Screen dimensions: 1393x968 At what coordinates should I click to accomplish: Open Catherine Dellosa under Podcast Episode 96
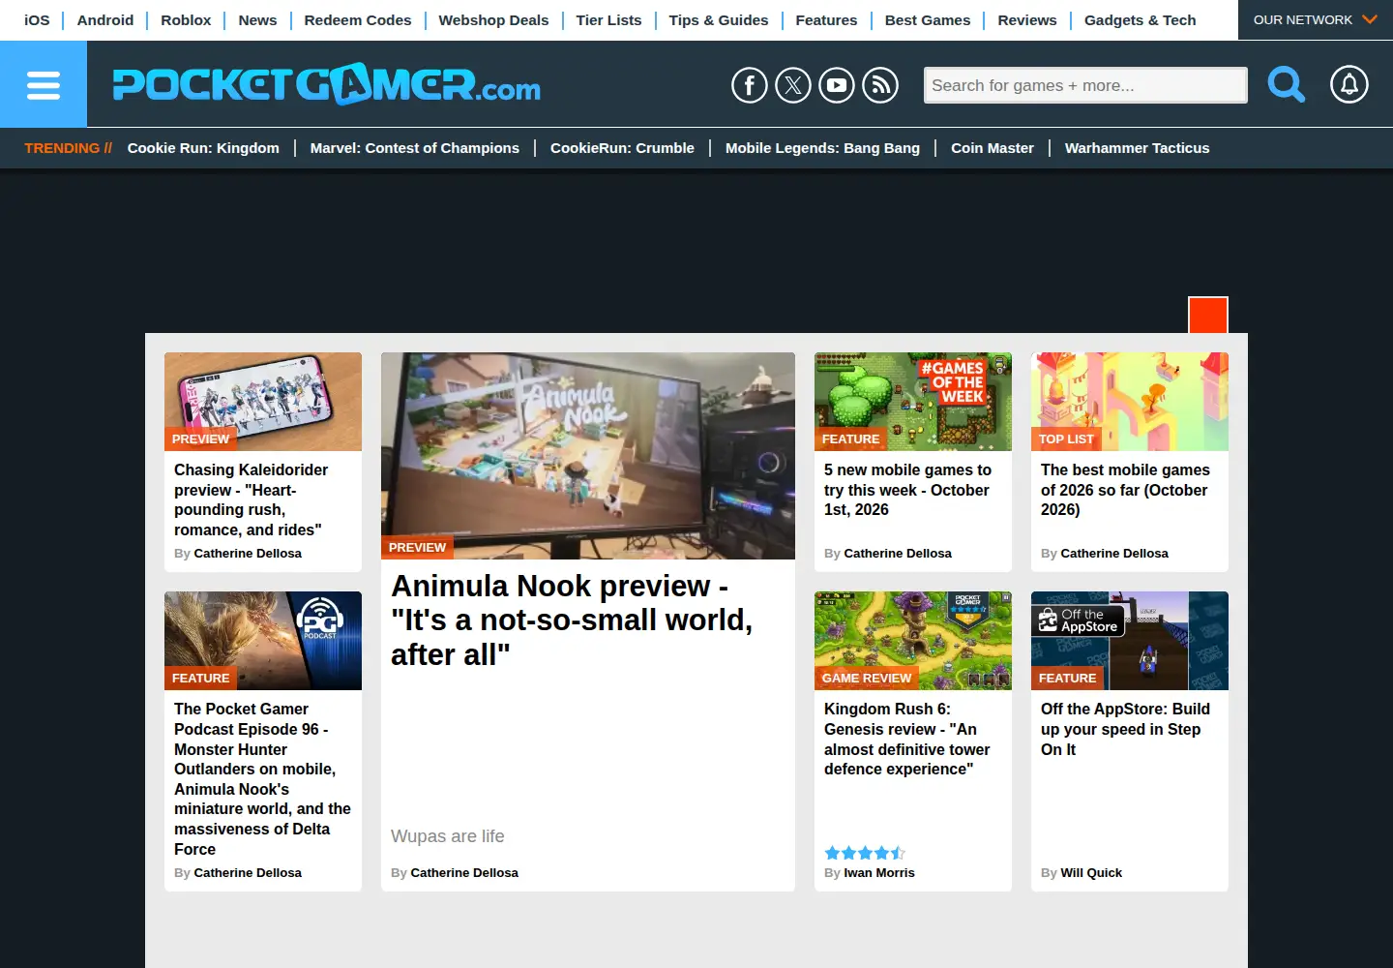[x=248, y=872]
